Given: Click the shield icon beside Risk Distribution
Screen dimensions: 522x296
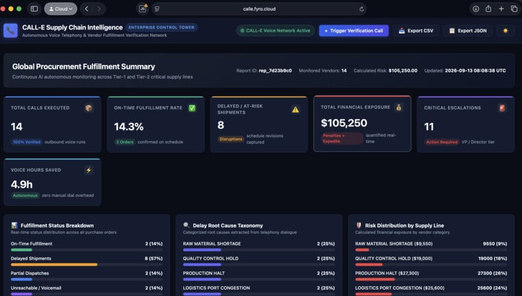Looking at the screenshot, I should (359, 225).
